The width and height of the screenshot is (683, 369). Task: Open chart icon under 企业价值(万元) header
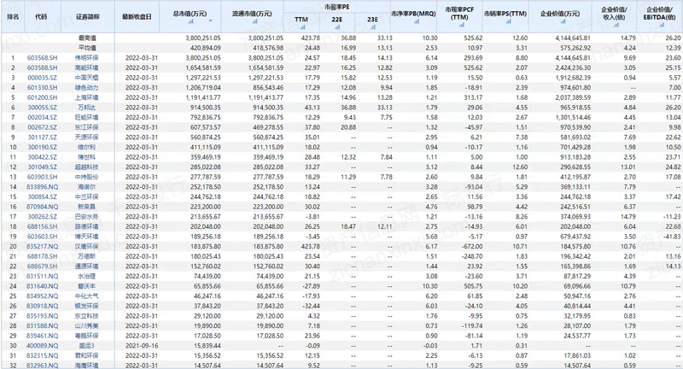point(563,20)
